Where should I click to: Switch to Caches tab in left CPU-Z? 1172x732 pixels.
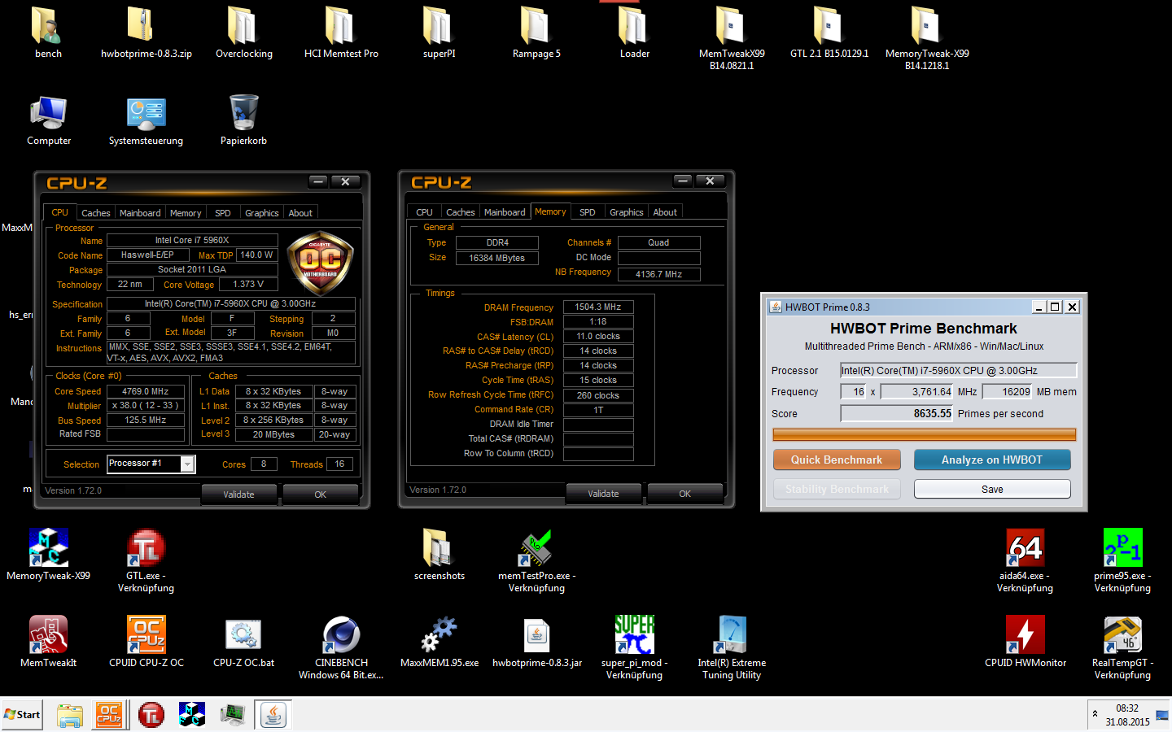(96, 213)
